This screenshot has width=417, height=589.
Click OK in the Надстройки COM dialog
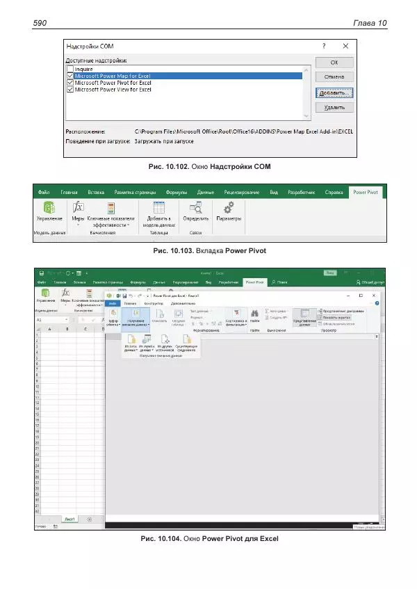point(334,63)
